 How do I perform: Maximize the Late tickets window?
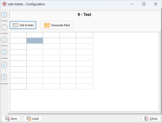pos(144,4)
